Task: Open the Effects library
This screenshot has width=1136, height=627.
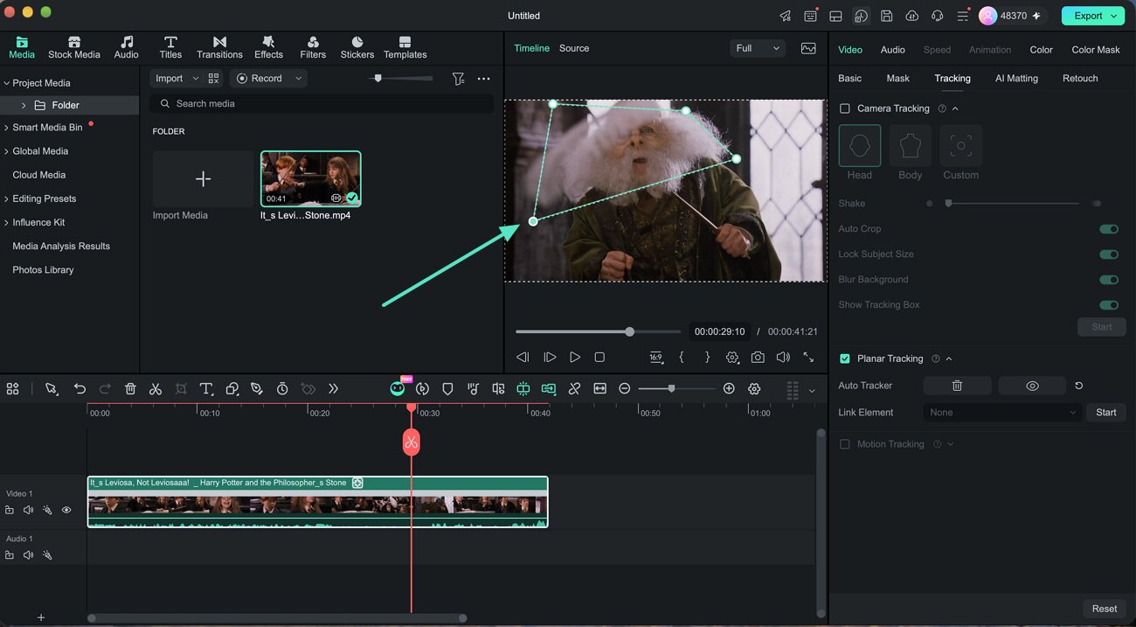Action: point(268,48)
